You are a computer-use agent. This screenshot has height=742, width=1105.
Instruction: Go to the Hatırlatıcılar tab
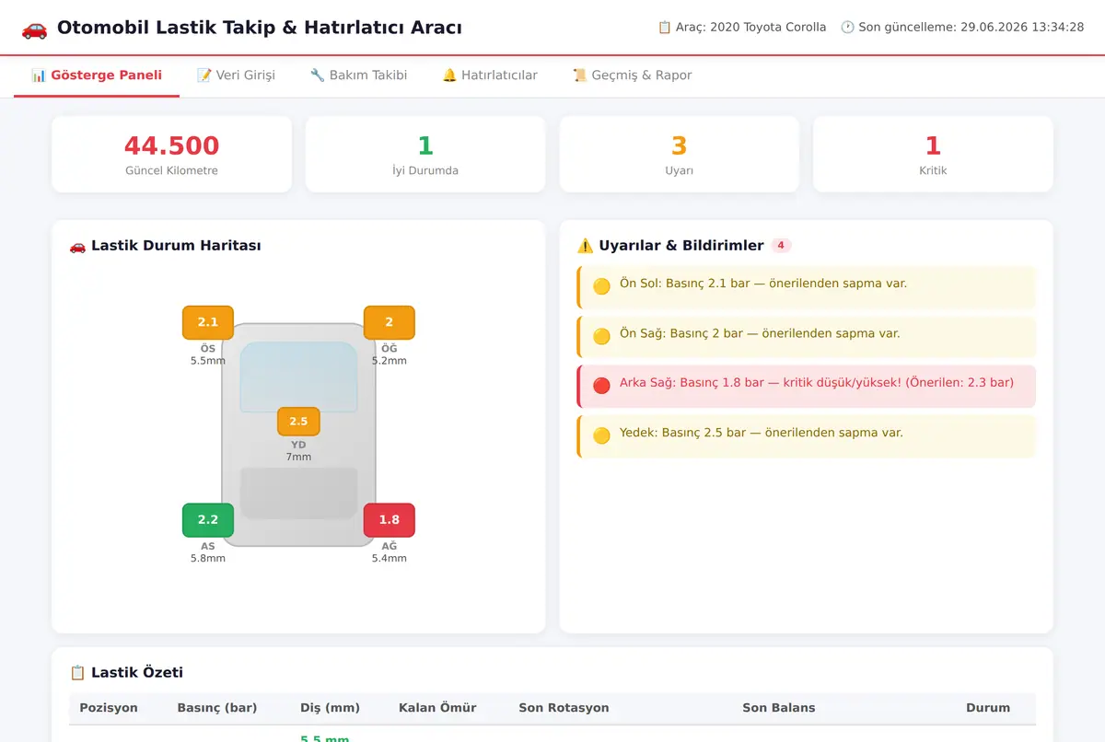click(490, 75)
